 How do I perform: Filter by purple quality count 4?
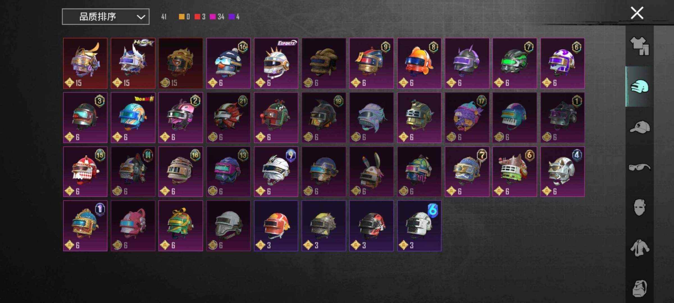click(x=234, y=17)
